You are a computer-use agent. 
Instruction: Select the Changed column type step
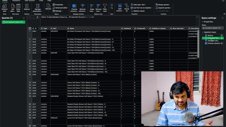click(213, 41)
